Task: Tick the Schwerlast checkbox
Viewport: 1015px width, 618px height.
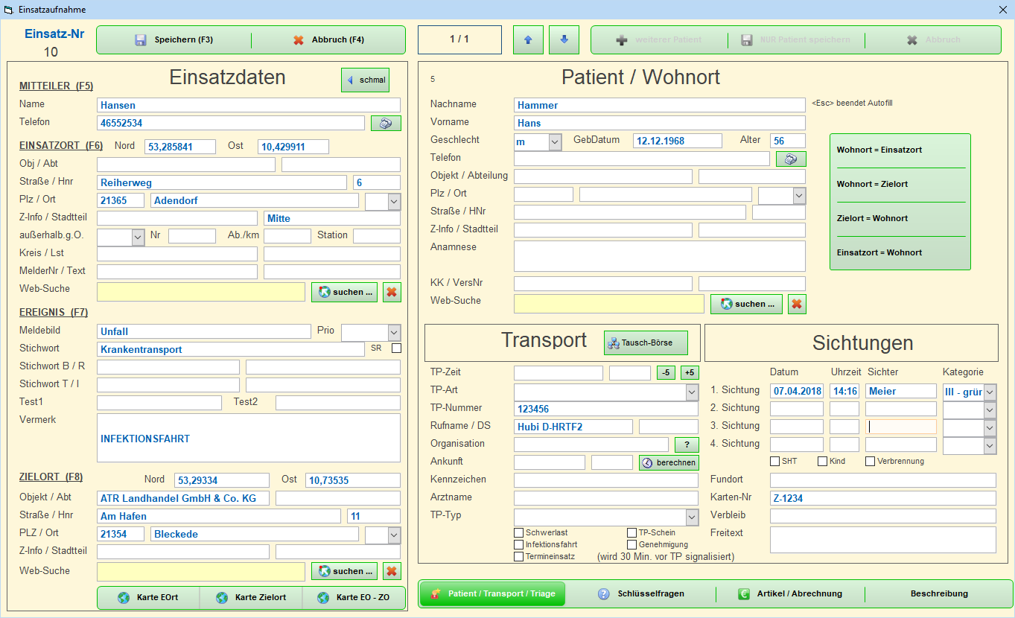Action: click(519, 533)
